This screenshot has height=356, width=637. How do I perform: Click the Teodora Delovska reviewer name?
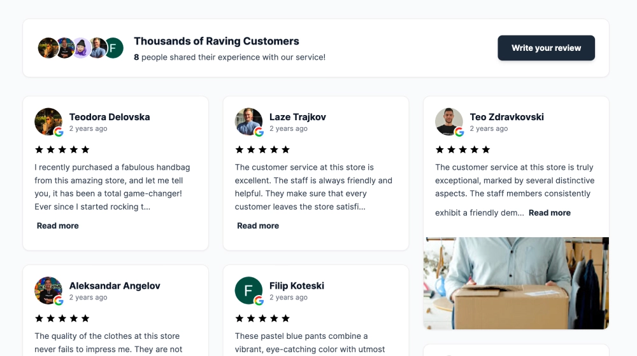(x=110, y=117)
